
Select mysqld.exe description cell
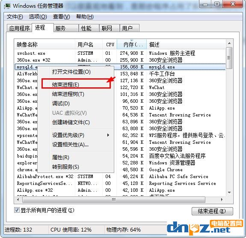(x=162, y=67)
